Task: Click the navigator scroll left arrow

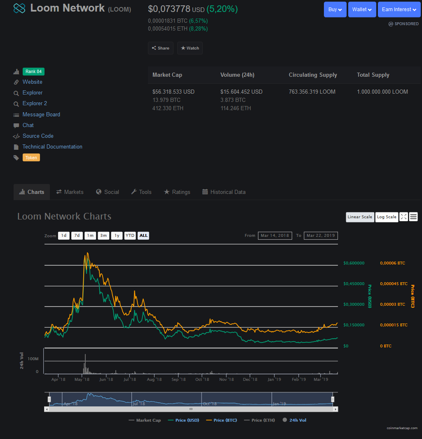Action: click(47, 409)
